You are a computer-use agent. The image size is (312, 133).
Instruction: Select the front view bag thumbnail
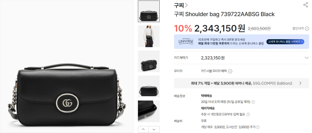tap(149, 11)
